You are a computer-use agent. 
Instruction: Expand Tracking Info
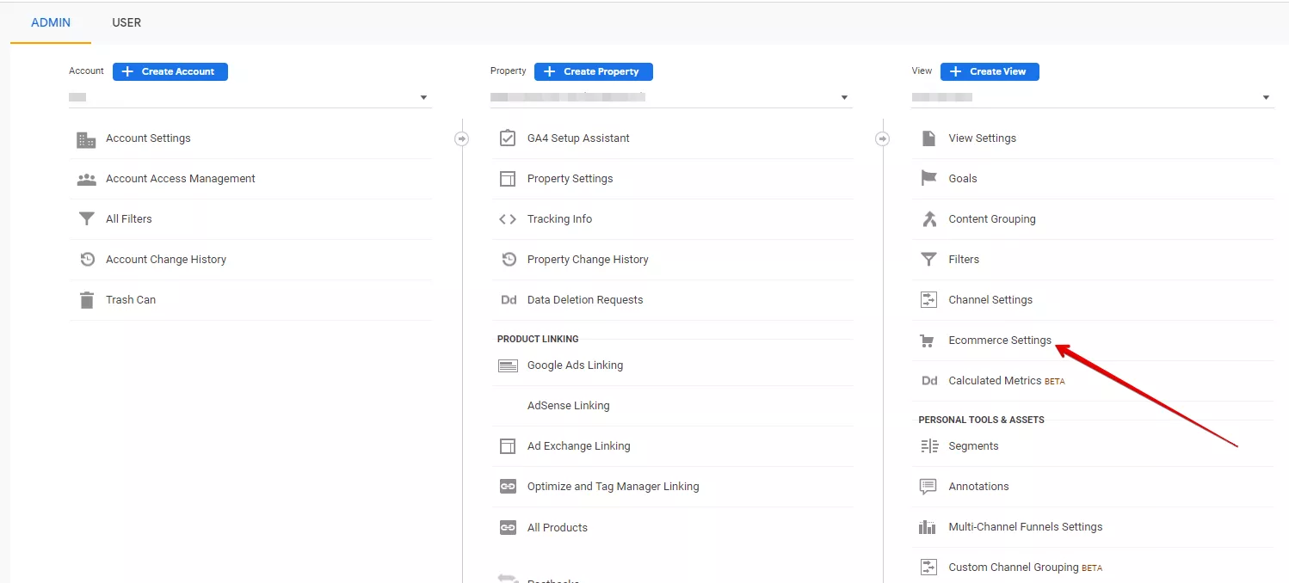(x=560, y=219)
